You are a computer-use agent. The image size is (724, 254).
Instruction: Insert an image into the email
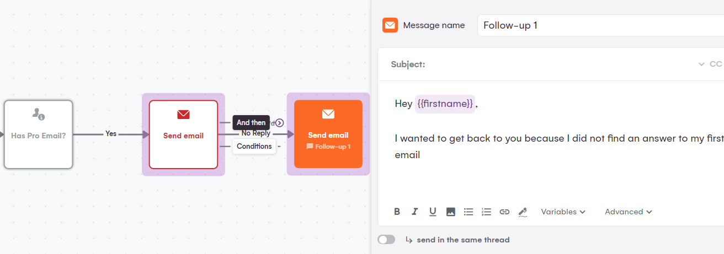tap(451, 212)
